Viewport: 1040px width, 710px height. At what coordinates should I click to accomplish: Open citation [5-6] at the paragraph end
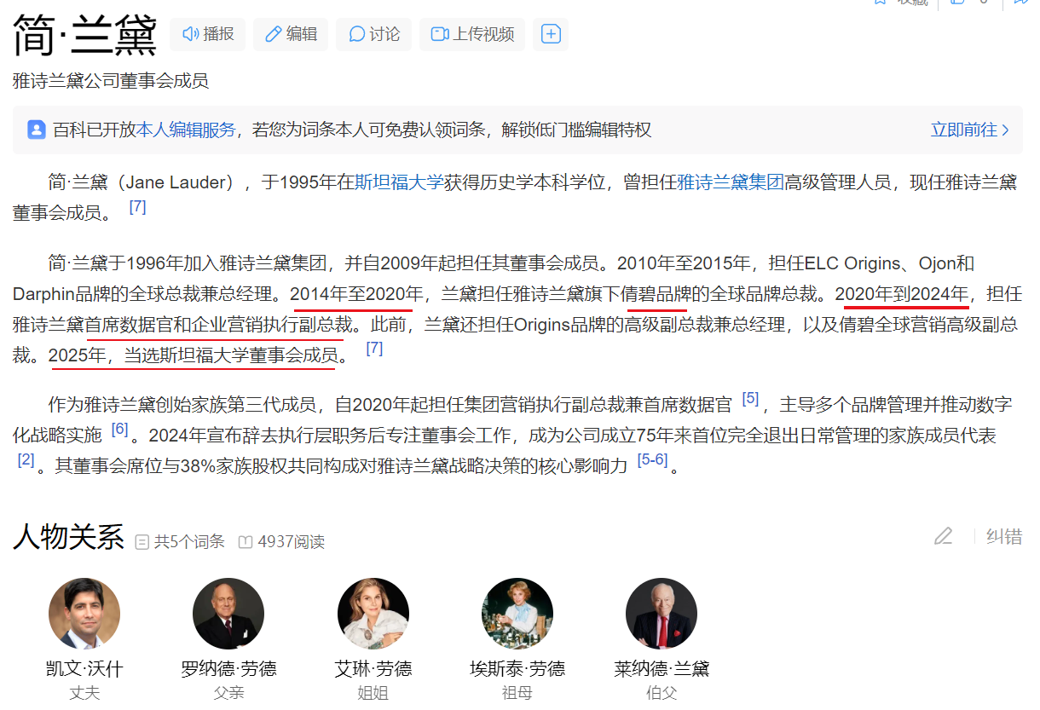652,459
